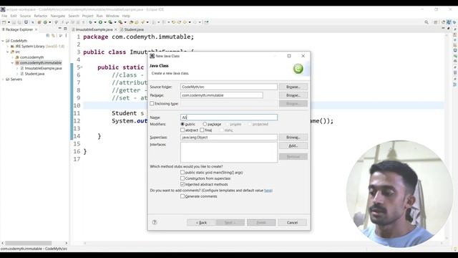
Task: Open the Debug button dropdown arrow
Action: click(95, 22)
